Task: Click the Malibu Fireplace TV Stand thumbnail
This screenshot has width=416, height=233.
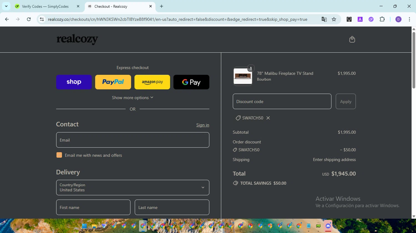Action: [243, 76]
